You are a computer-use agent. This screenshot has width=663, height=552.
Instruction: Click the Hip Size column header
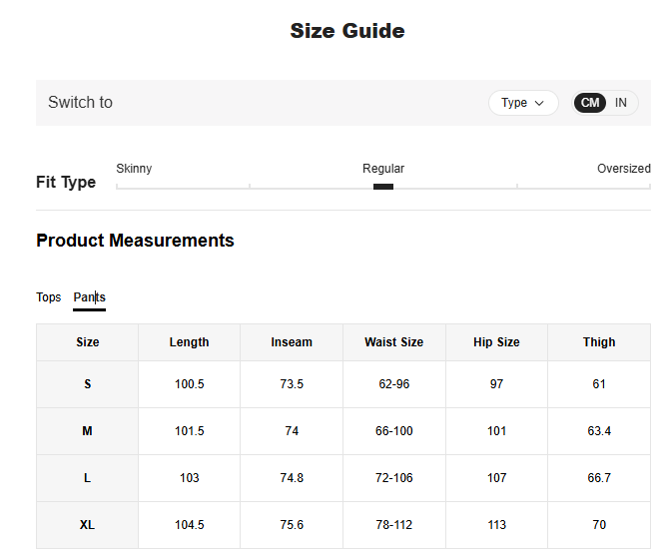(x=496, y=342)
